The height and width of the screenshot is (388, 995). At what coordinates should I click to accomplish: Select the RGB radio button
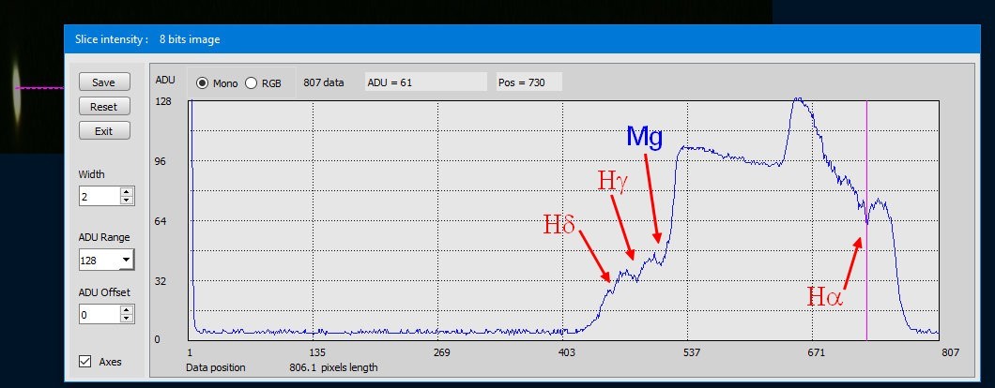252,83
